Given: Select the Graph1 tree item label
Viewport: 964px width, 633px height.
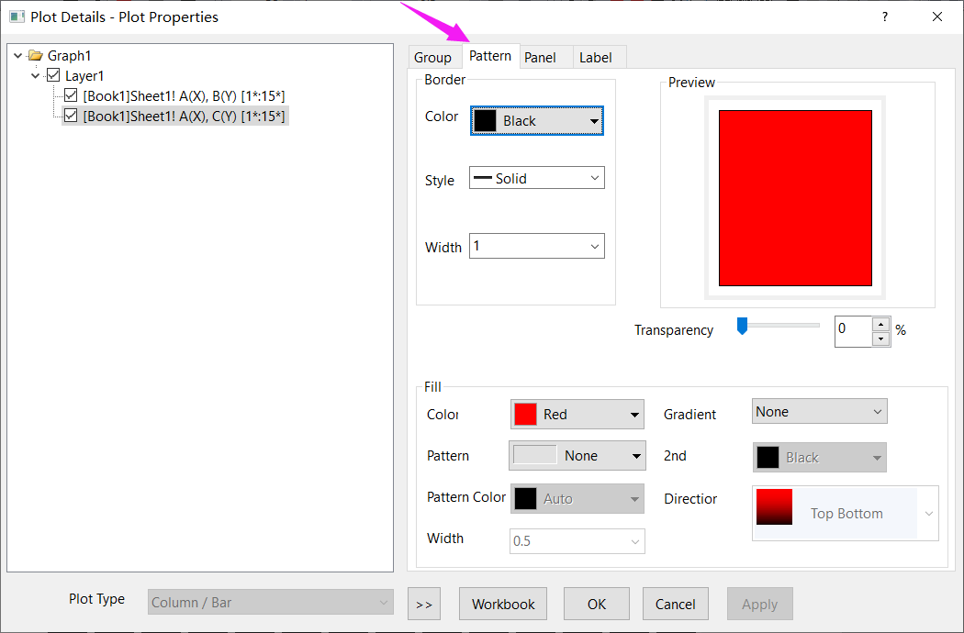Looking at the screenshot, I should point(70,56).
